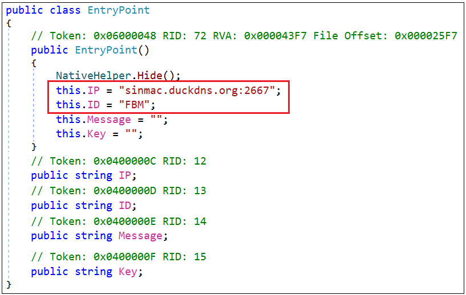Click Key in the this.Key assignment
466x295 pixels.
96,134
